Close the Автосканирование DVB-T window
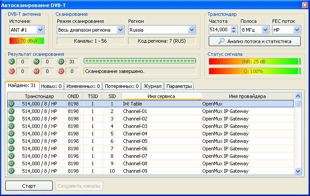Screen dimensions: 310x196 pyautogui.click(x=305, y=5)
